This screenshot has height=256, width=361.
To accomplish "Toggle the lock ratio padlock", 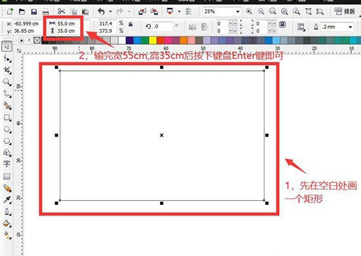I will [131, 24].
